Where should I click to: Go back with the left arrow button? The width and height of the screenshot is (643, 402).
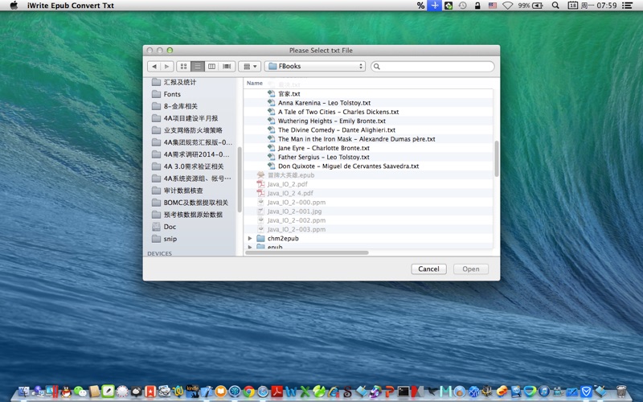[154, 67]
